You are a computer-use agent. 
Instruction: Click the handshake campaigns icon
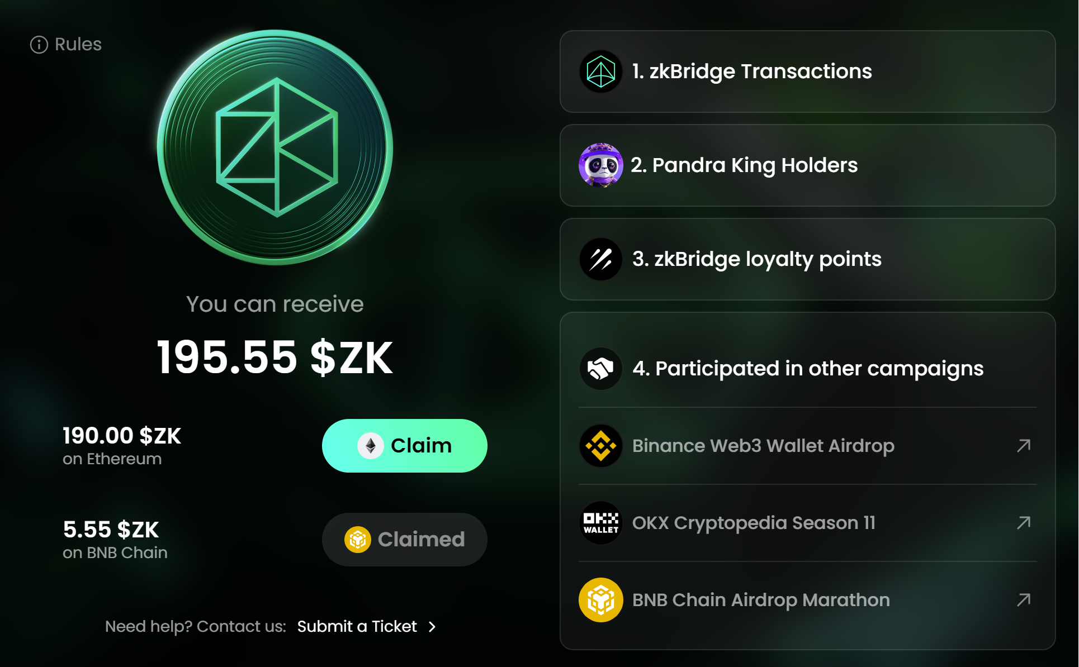[x=601, y=369]
